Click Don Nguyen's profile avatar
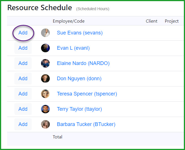Image resolution: width=185 pixels, height=150 pixels. pyautogui.click(x=45, y=79)
